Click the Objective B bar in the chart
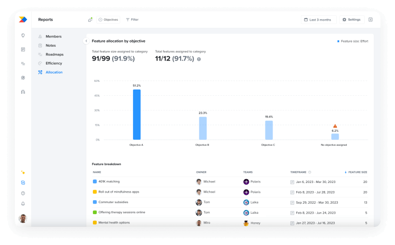 point(203,128)
